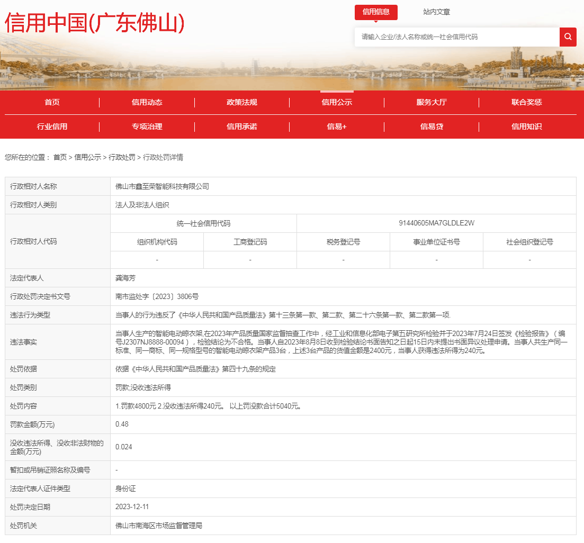This screenshot has width=584, height=543.
Task: Click the confiscated amount 0.024
Action: (124, 447)
